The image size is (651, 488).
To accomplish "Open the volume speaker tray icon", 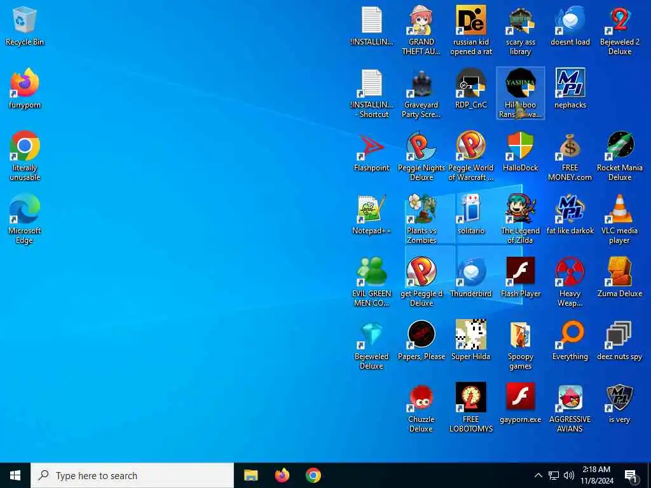I will pyautogui.click(x=569, y=475).
